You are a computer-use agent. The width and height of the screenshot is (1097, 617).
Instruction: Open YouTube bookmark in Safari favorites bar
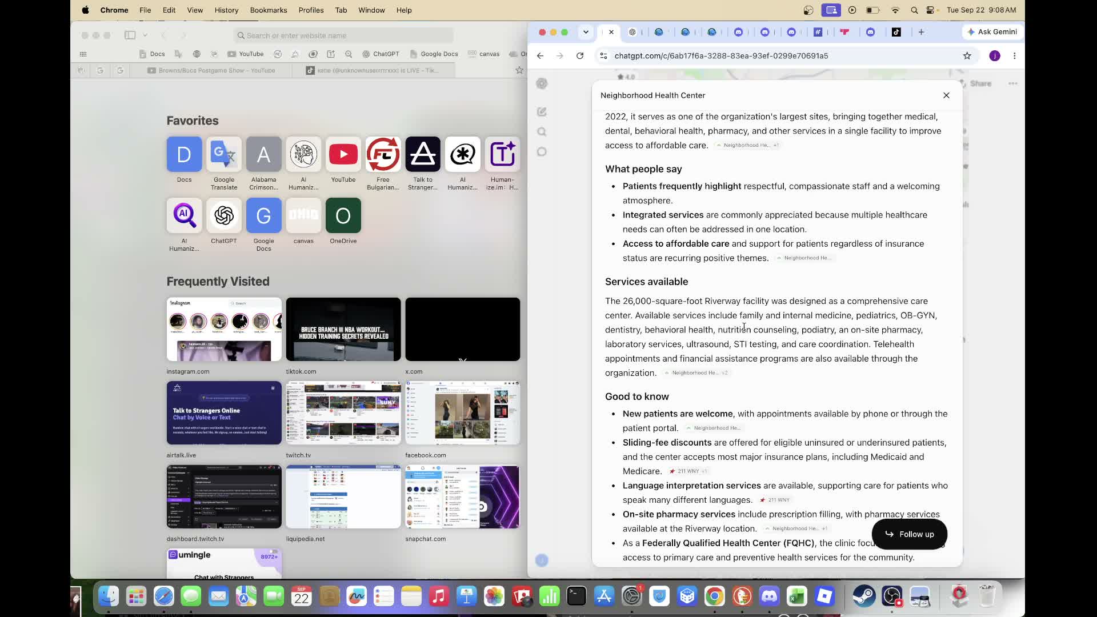click(246, 54)
